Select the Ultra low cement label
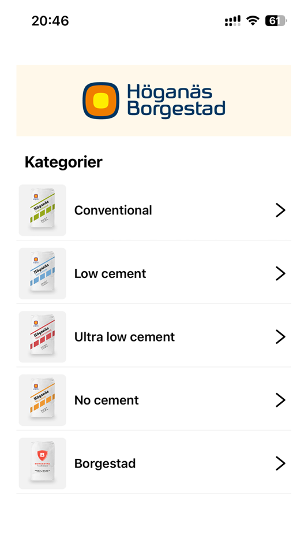This screenshot has height=549, width=308. click(125, 337)
